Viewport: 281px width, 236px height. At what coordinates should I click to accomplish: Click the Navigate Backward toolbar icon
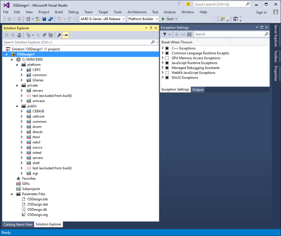10,19
